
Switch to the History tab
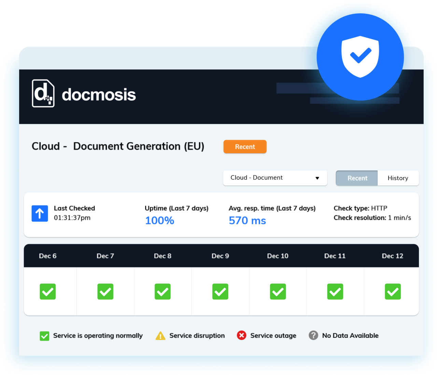point(397,178)
